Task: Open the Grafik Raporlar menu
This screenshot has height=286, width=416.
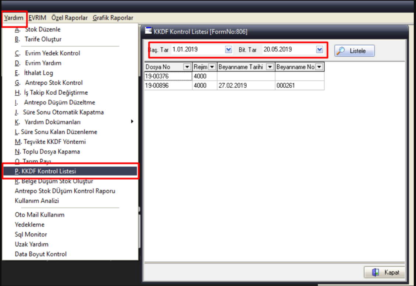Action: coord(113,18)
